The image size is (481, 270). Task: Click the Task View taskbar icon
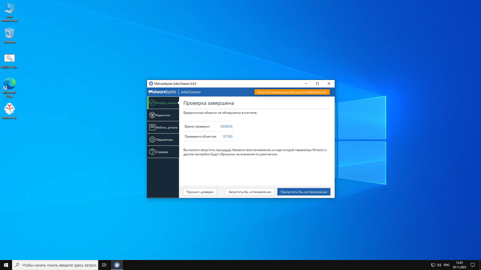pos(104,265)
